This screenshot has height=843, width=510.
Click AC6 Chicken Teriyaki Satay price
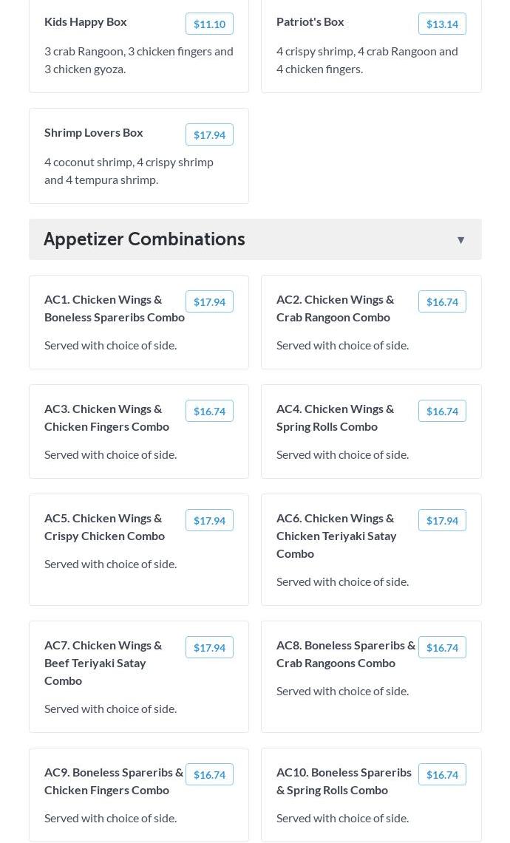tap(442, 520)
